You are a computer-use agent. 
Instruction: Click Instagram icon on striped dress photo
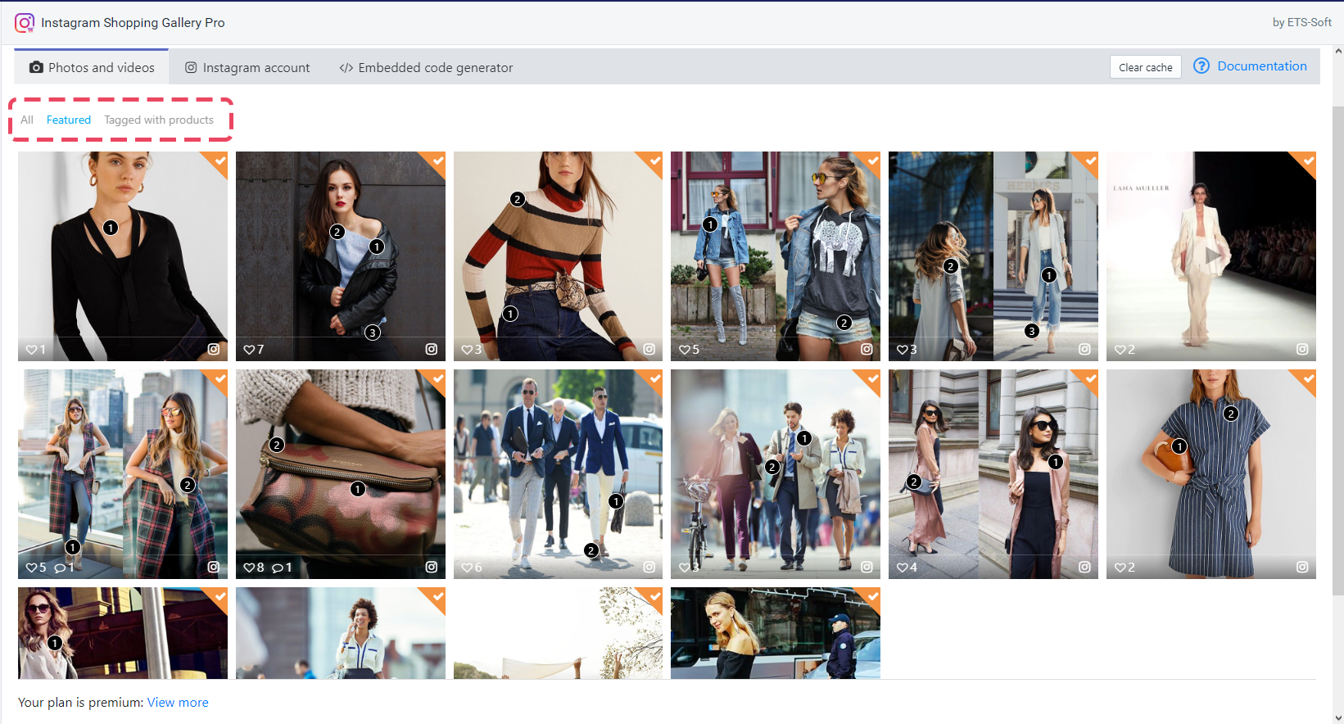(x=1302, y=567)
